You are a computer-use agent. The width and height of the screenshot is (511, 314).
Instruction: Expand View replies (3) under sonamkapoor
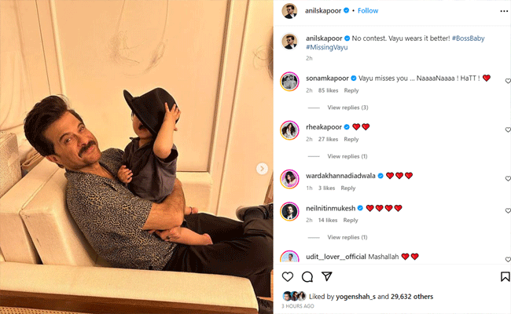pos(347,108)
